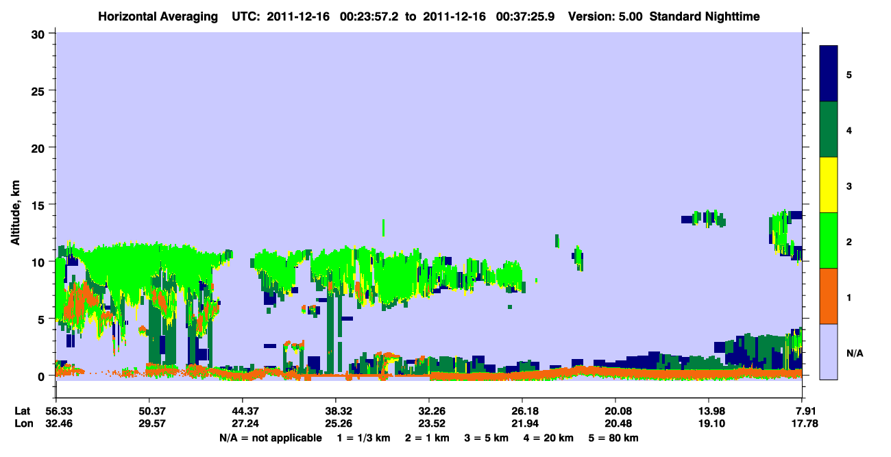Screen dimensions: 891x457
Task: Click the bright green level 2 colorbar segment
Action: click(x=829, y=240)
